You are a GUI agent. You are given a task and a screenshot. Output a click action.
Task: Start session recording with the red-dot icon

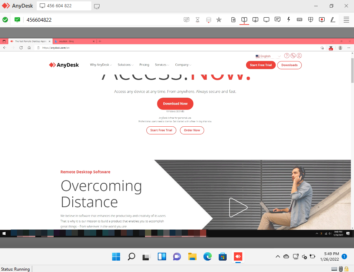tap(322, 20)
